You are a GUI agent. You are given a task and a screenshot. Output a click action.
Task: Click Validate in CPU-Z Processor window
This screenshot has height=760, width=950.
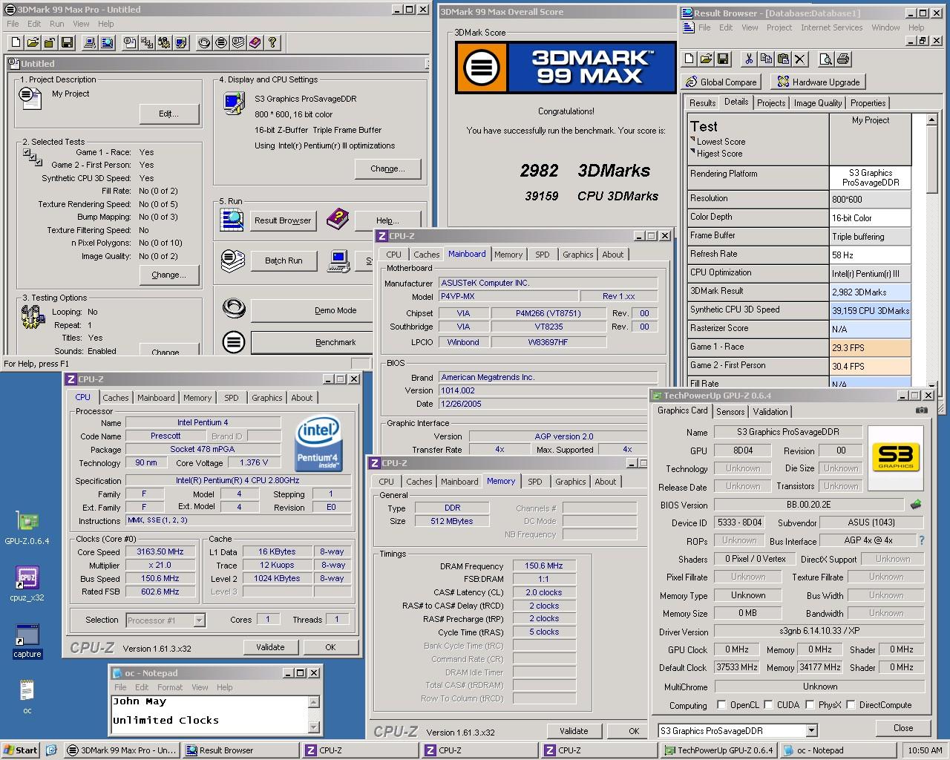click(270, 647)
